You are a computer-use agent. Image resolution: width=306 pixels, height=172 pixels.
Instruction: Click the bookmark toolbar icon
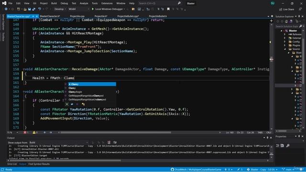click(168, 9)
